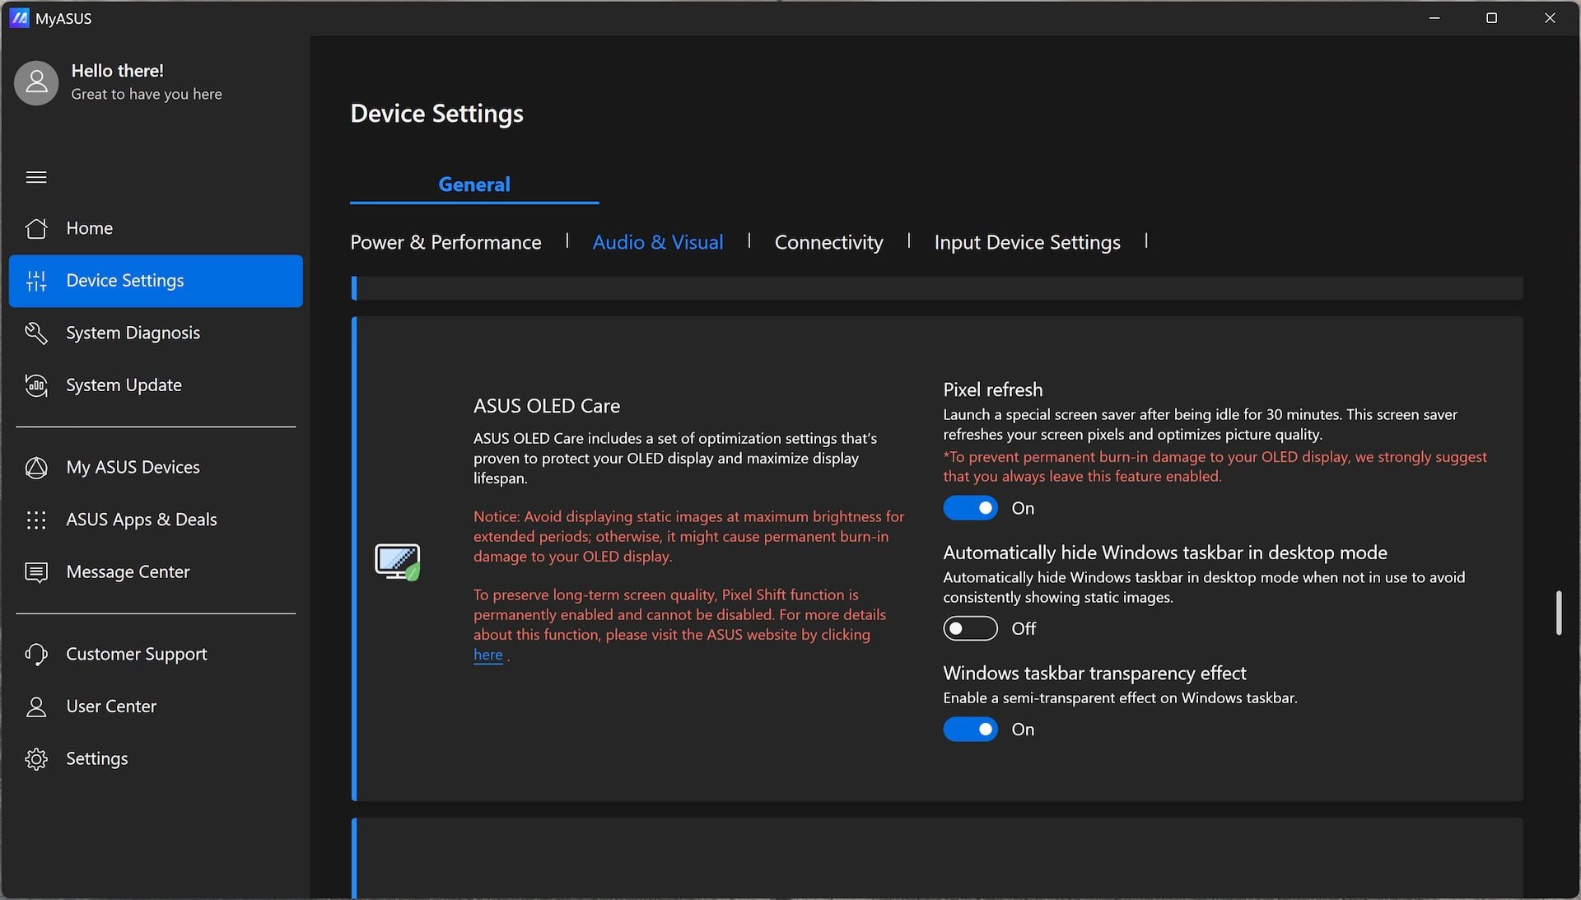The height and width of the screenshot is (900, 1581).
Task: Click the MyASUS home icon
Action: [36, 228]
